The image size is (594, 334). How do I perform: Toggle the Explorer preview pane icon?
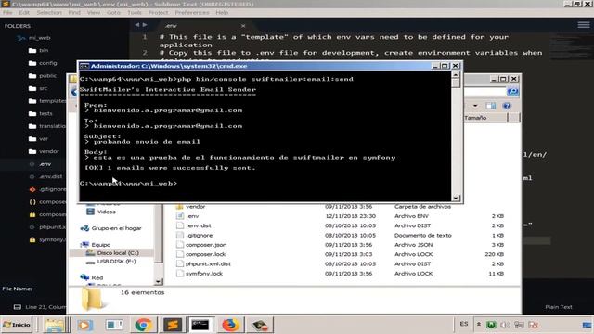[x=491, y=106]
